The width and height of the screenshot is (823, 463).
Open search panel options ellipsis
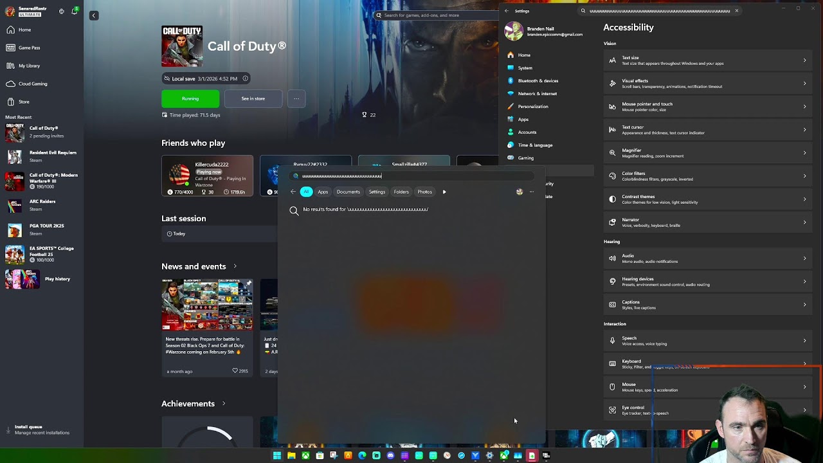(532, 192)
